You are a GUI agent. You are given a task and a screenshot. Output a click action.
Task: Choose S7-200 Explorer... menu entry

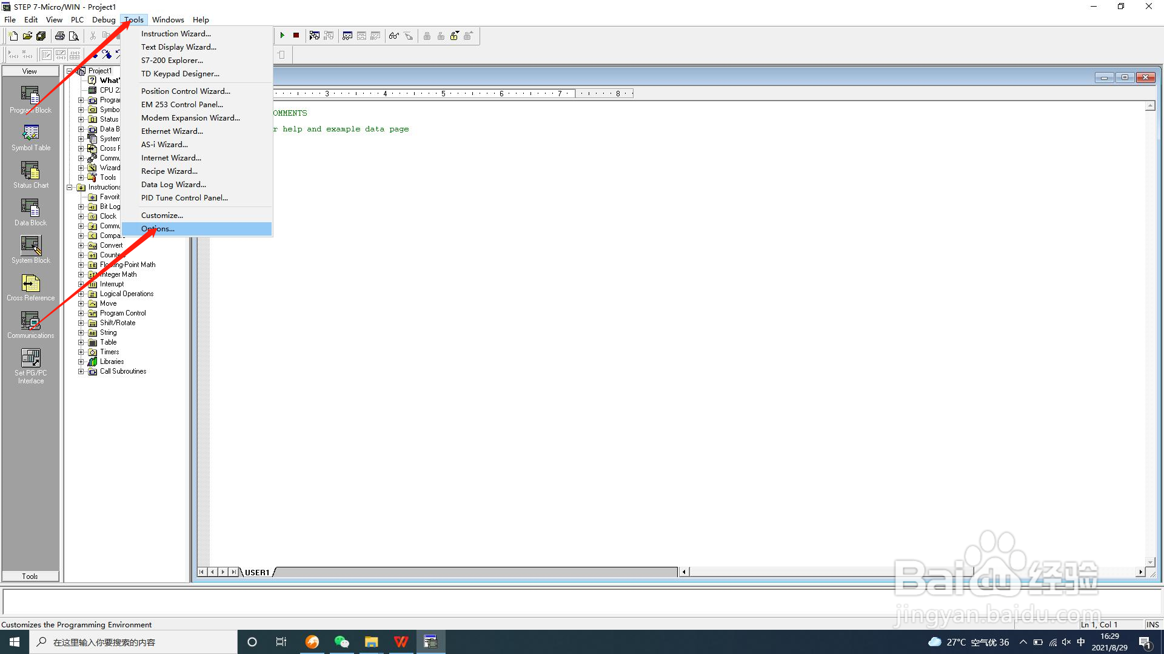click(197, 61)
